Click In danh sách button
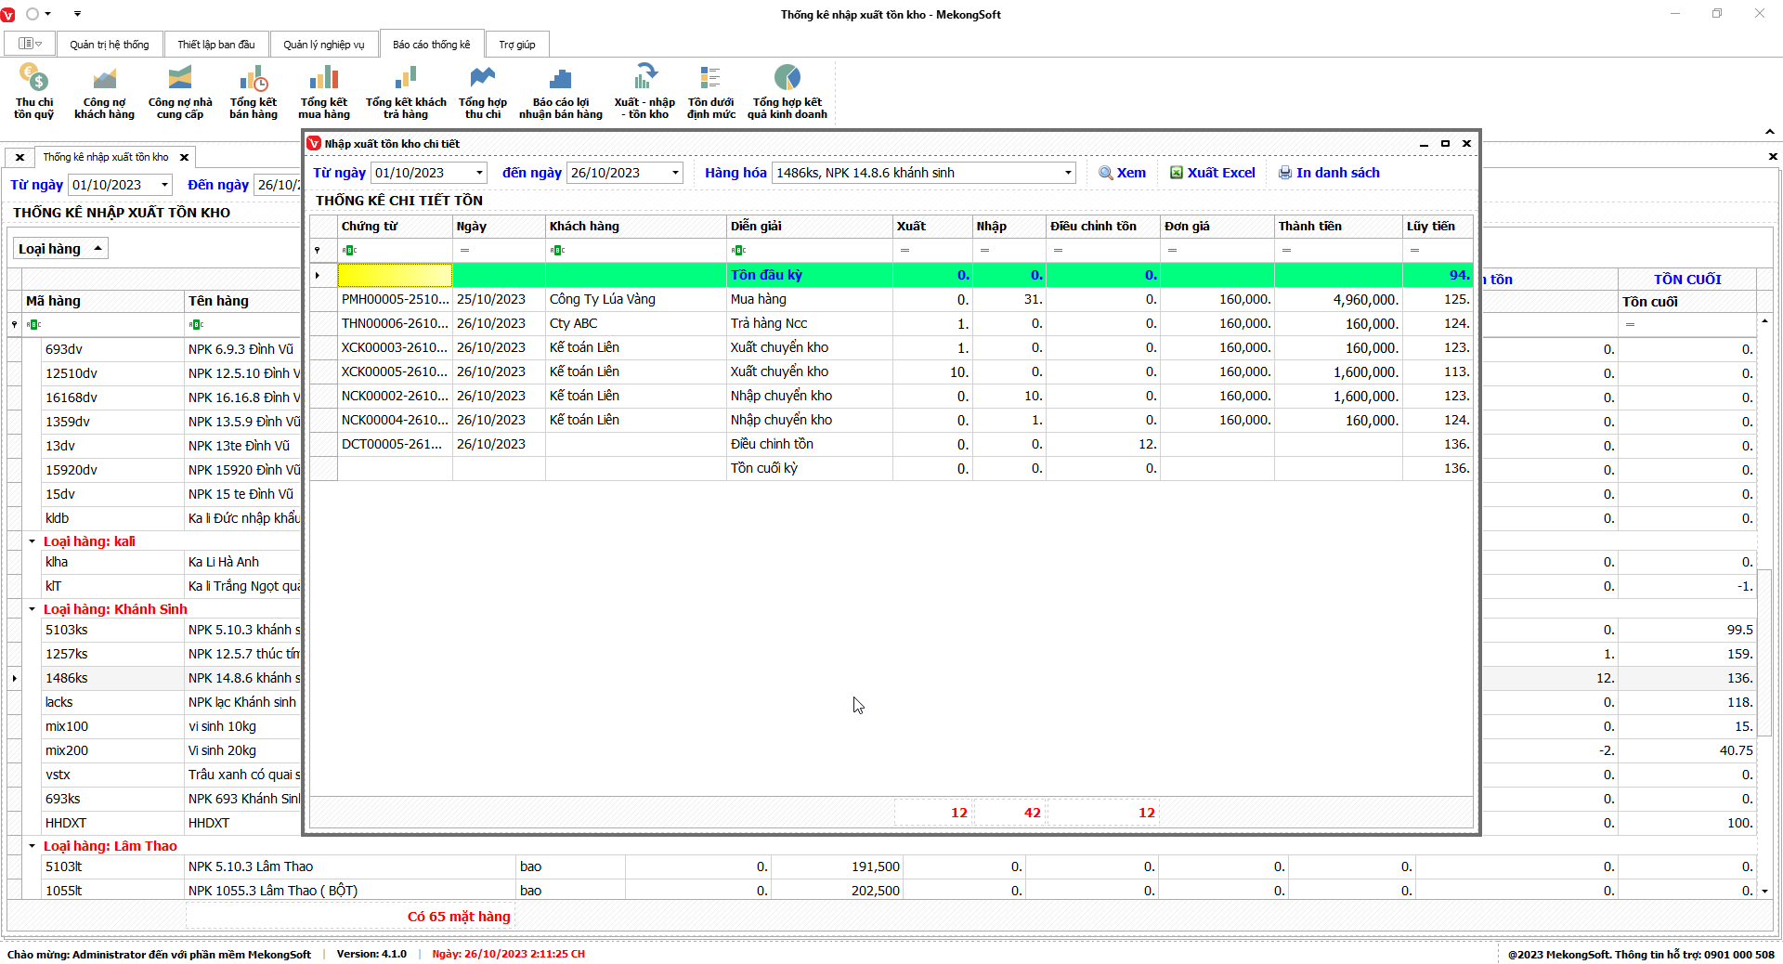This screenshot has height=964, width=1783. pos(1328,173)
